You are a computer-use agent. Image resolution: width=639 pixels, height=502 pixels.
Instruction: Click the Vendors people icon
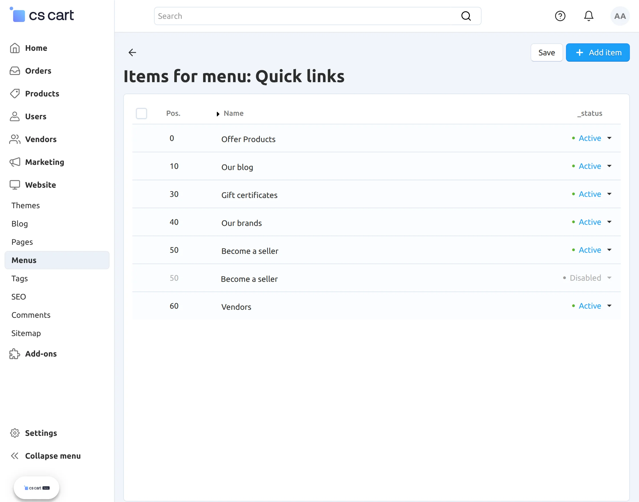pyautogui.click(x=15, y=139)
